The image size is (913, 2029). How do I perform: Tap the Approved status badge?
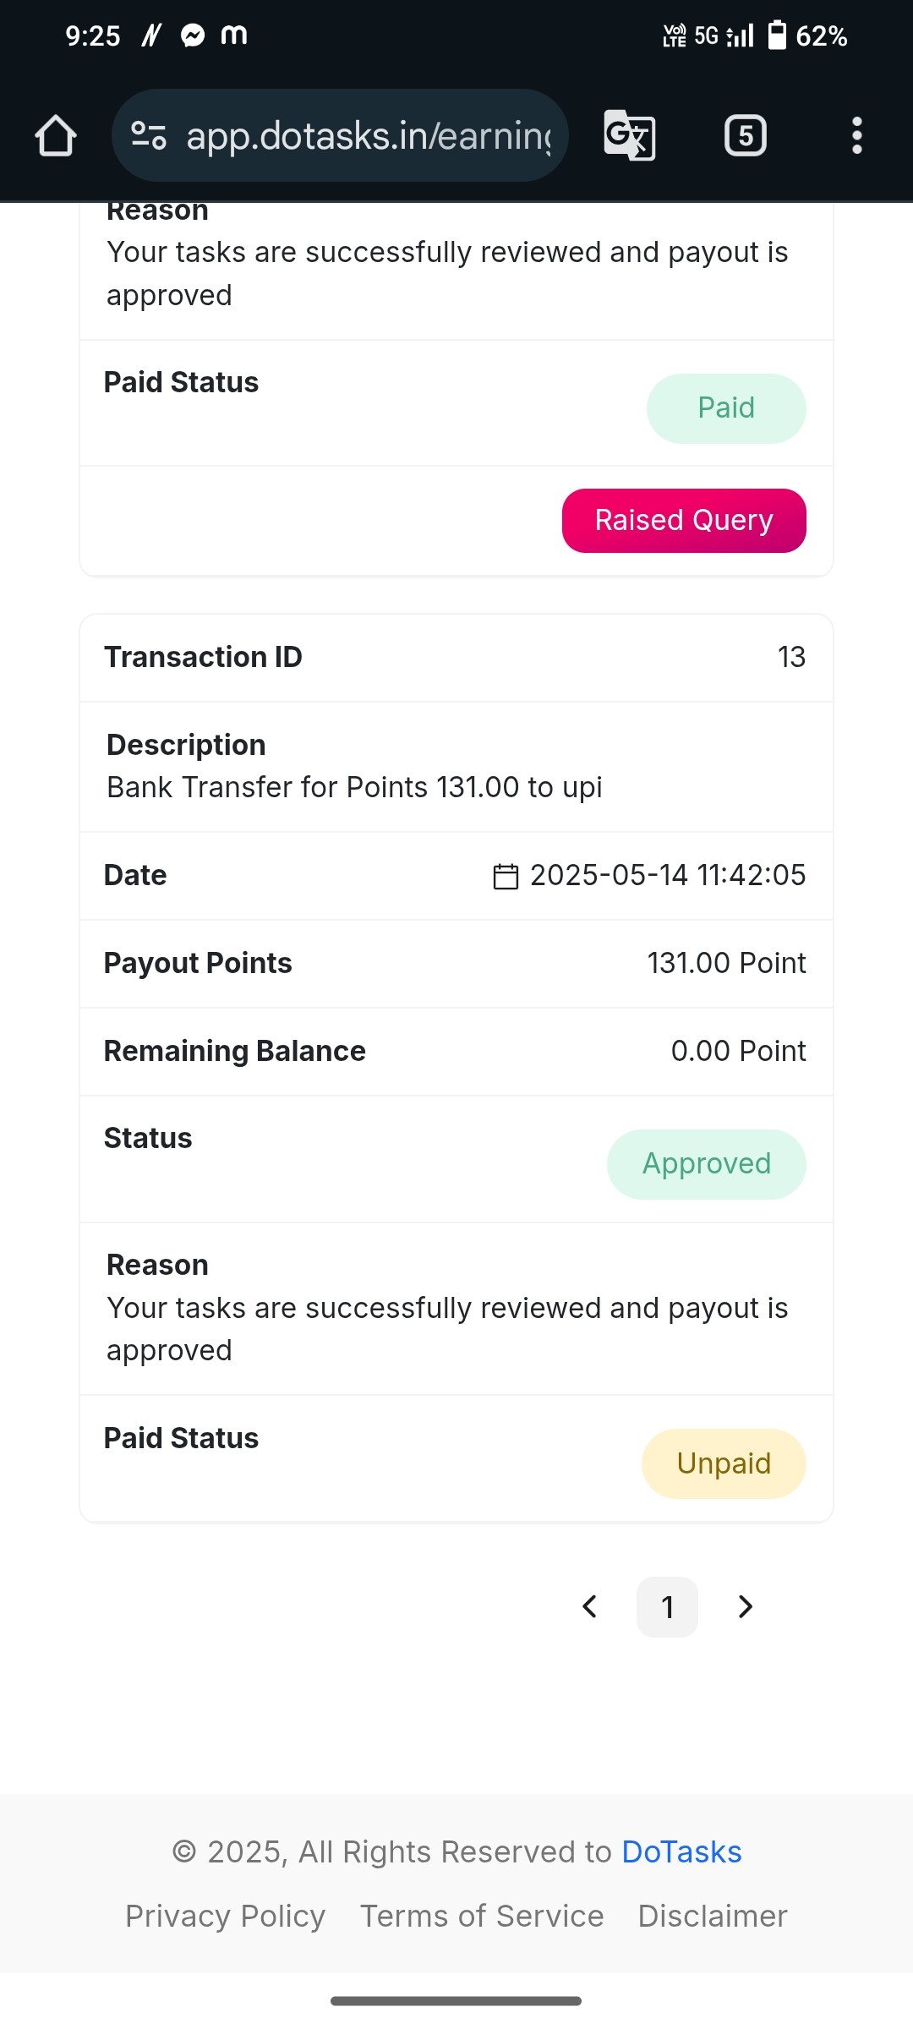point(707,1164)
